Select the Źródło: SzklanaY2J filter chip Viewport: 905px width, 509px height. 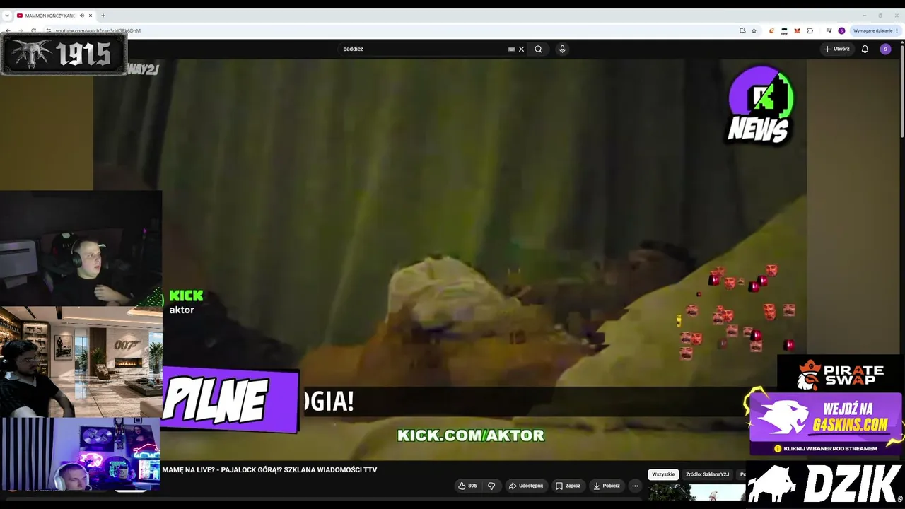click(707, 474)
